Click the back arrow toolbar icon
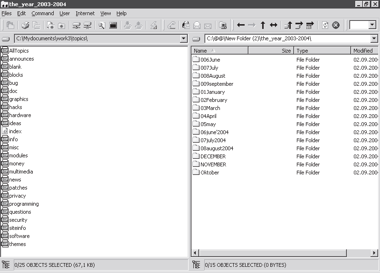 click(x=241, y=25)
